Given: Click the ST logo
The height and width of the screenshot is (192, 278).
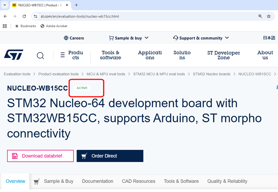Looking at the screenshot, I should (14, 55).
